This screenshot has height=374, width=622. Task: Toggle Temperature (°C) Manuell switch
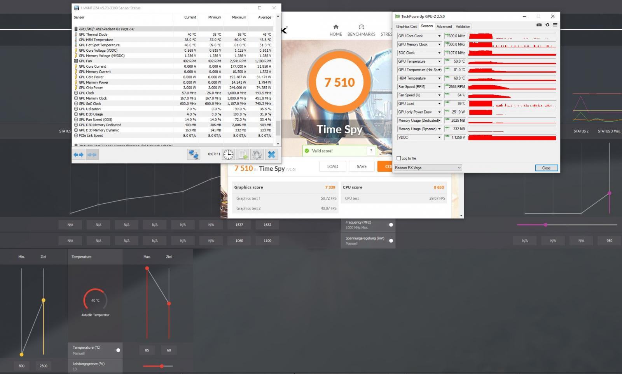(118, 350)
